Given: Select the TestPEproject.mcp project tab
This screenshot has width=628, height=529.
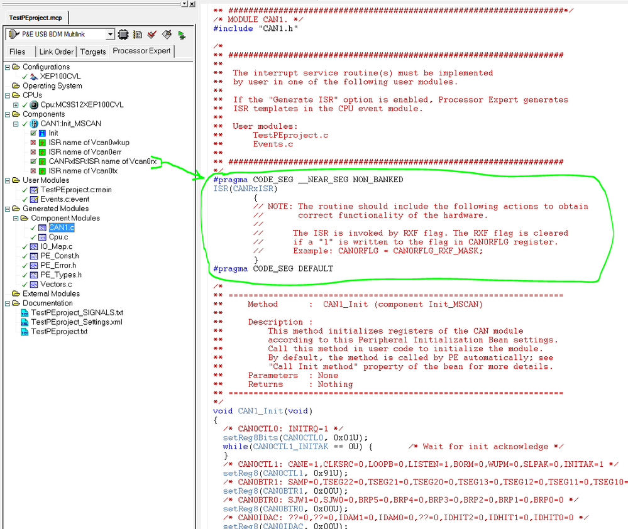Looking at the screenshot, I should [36, 18].
